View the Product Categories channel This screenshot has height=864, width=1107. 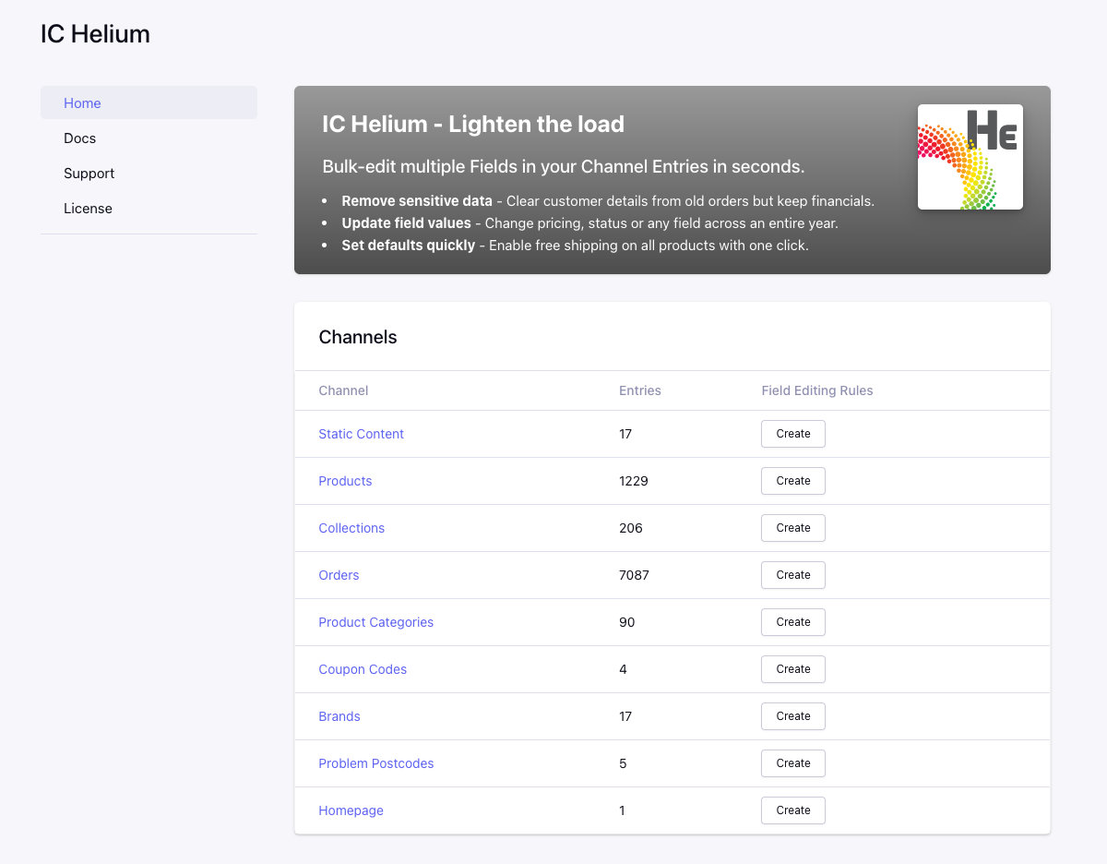coord(375,622)
